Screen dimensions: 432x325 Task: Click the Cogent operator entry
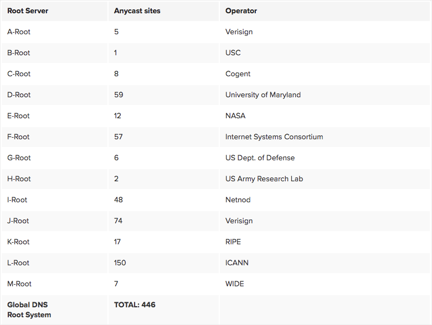(238, 74)
